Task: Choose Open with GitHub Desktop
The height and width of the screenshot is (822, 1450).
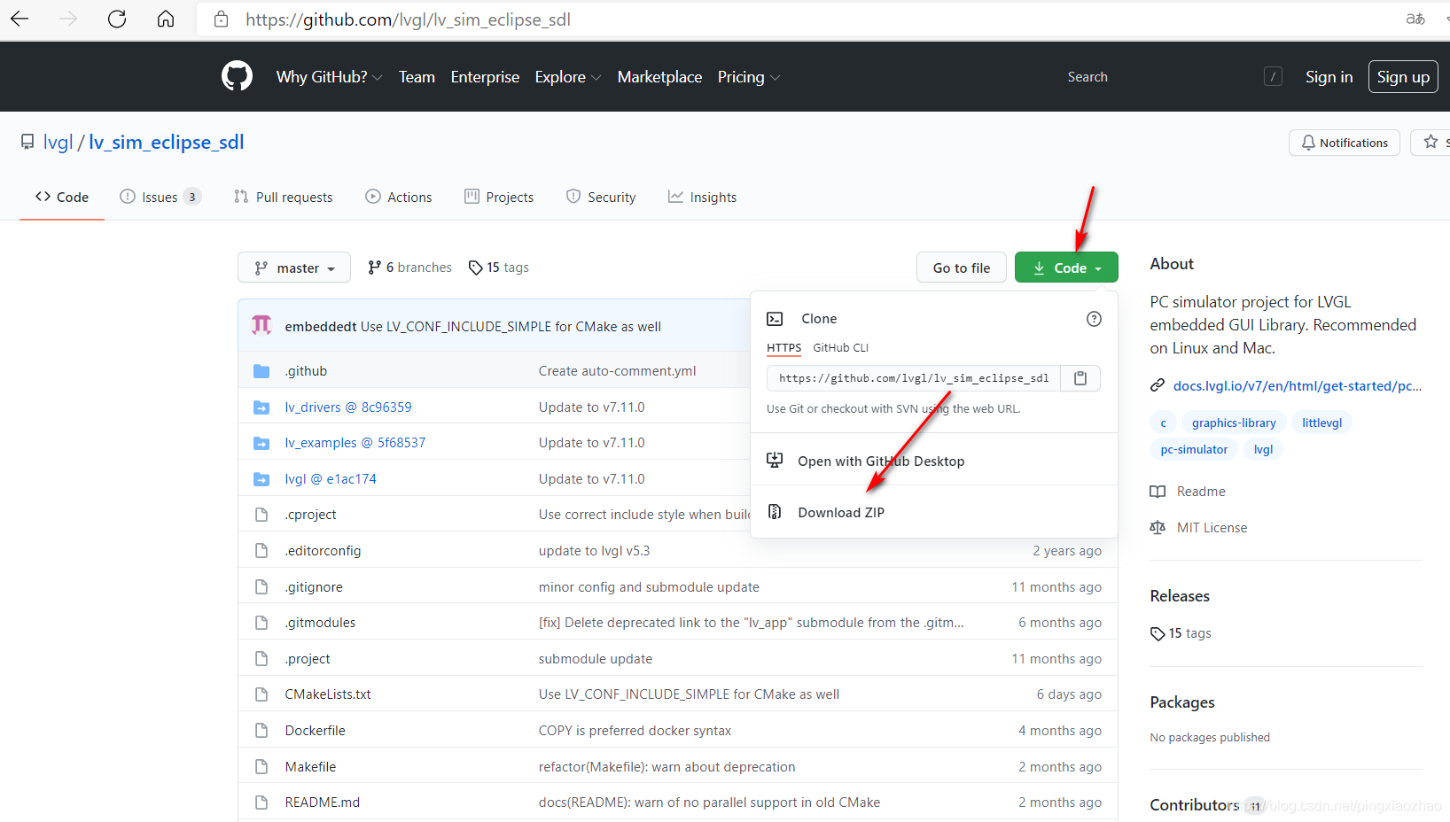Action: point(881,461)
